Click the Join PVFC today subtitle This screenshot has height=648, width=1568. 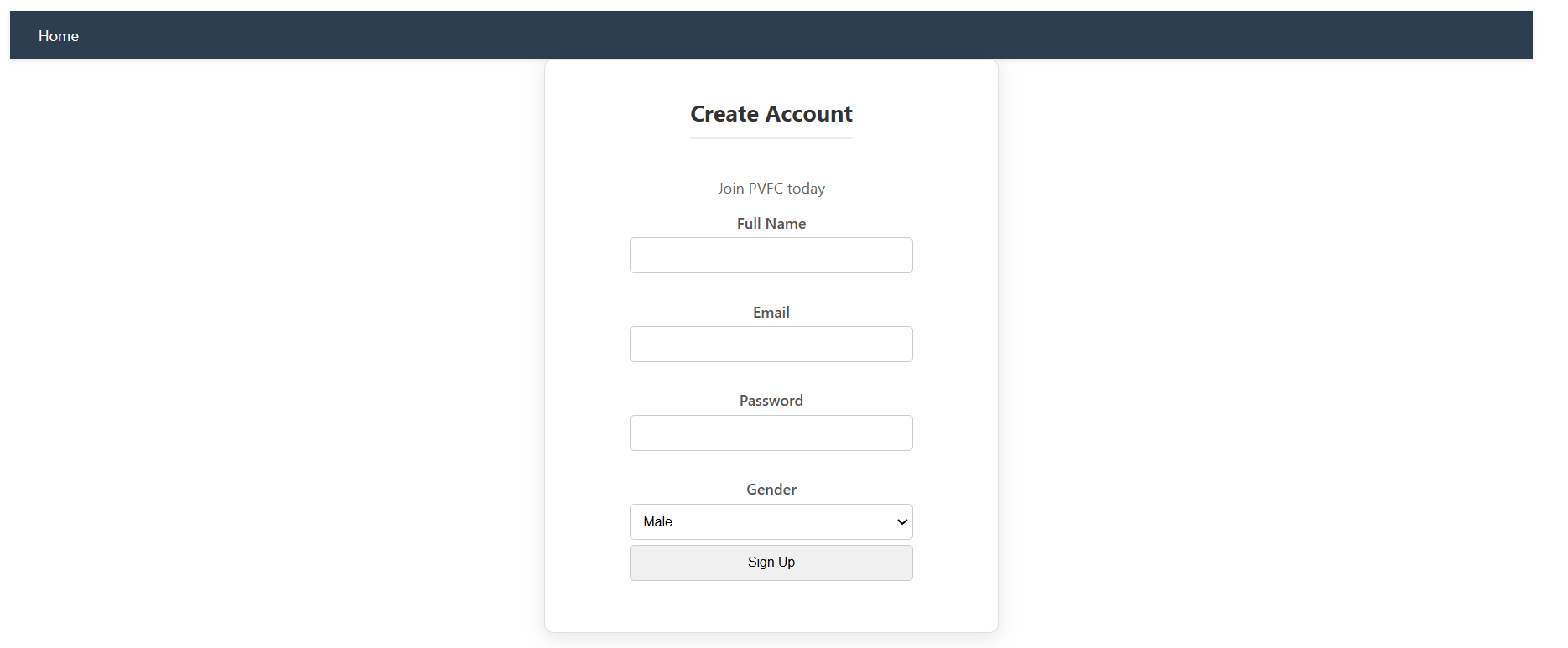pos(771,189)
